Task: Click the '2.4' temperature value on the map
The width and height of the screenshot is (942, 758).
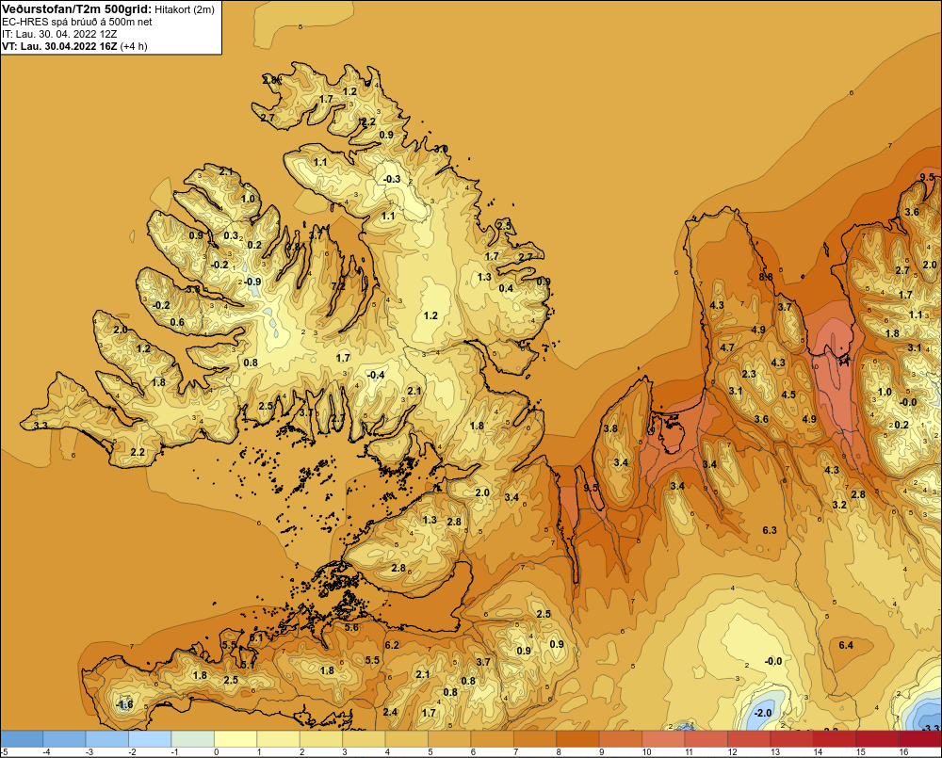Action: [390, 713]
